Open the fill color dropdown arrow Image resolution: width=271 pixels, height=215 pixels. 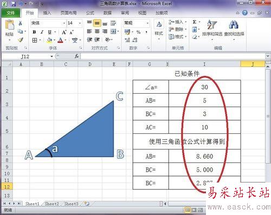click(x=54, y=40)
